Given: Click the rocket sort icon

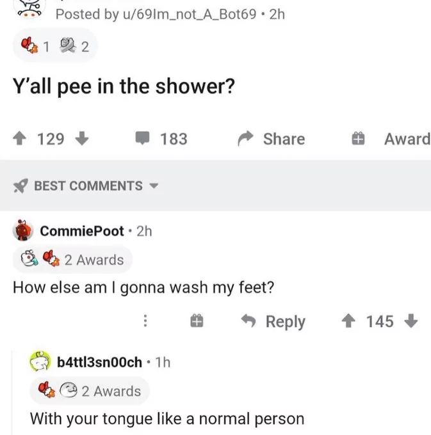Looking at the screenshot, I should tap(20, 186).
